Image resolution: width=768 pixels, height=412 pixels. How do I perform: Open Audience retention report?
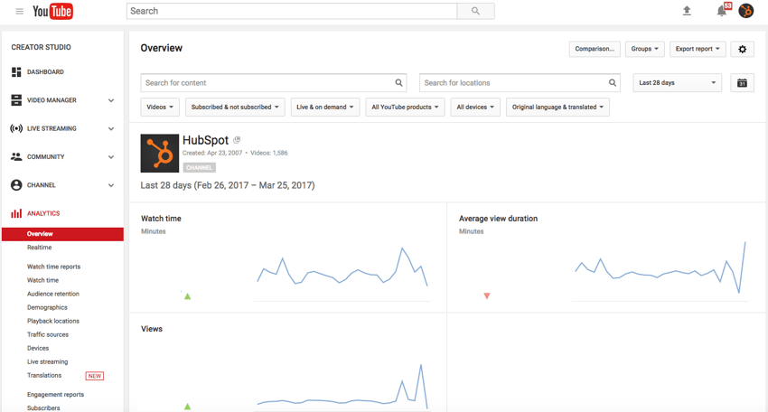53,294
